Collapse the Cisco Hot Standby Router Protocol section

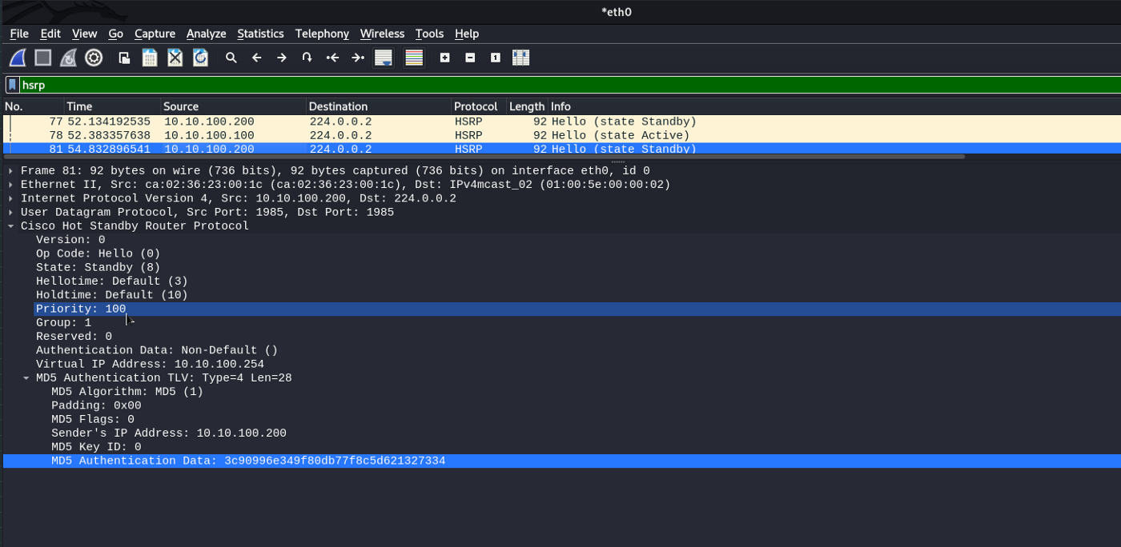pyautogui.click(x=10, y=226)
